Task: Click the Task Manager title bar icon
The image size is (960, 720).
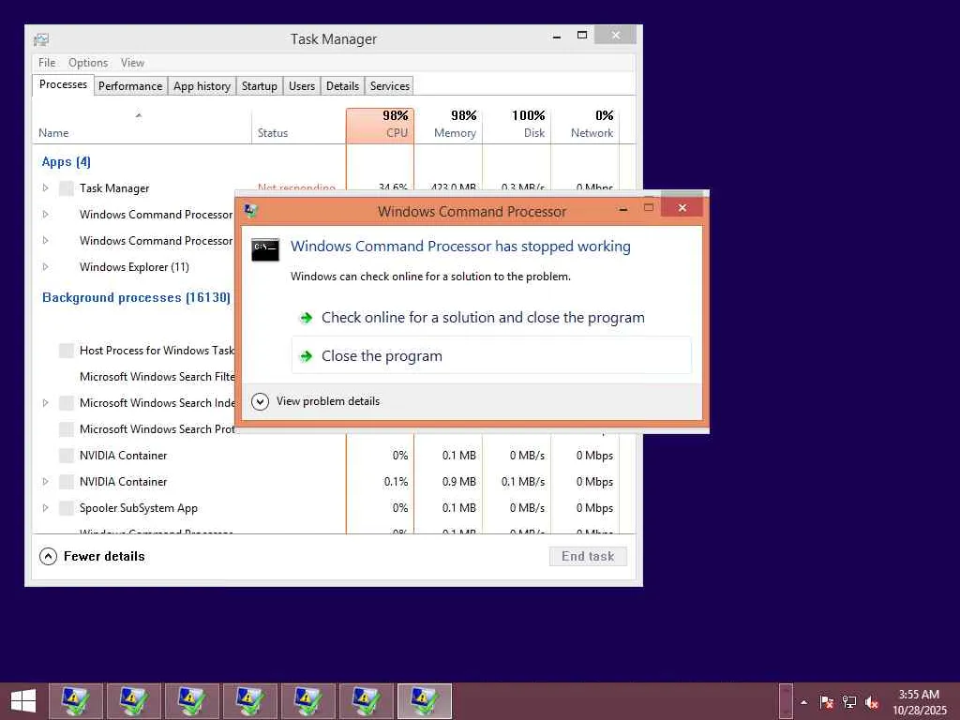Action: click(41, 39)
